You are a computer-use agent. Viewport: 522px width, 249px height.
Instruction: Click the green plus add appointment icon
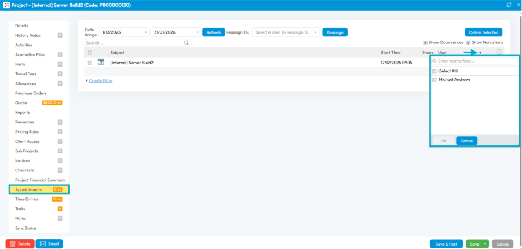coord(499,52)
